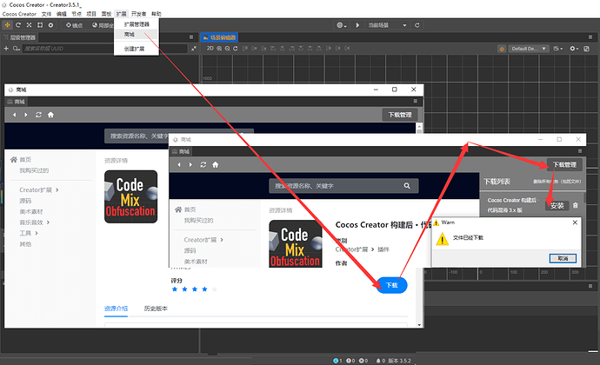Select the rect transform tool
The height and width of the screenshot is (365, 600).
[x=40, y=25]
